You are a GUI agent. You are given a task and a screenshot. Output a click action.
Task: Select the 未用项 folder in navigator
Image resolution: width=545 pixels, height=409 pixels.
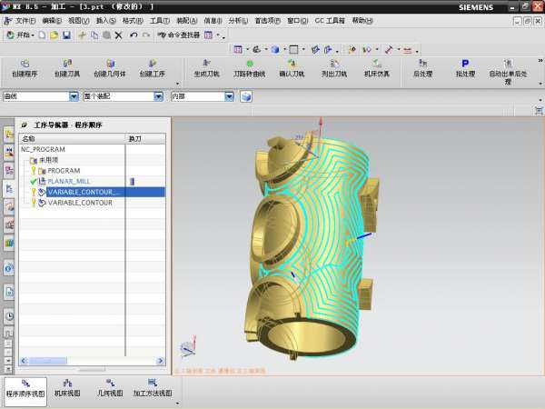coord(48,160)
